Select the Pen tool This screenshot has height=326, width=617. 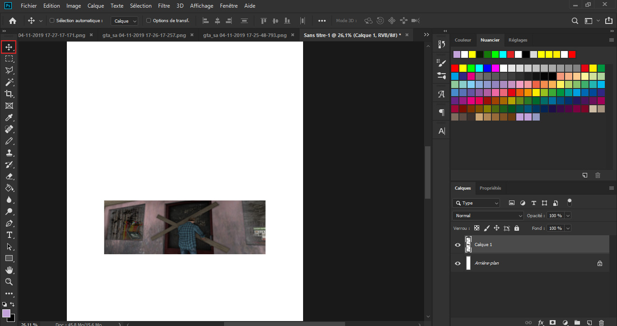(9, 223)
